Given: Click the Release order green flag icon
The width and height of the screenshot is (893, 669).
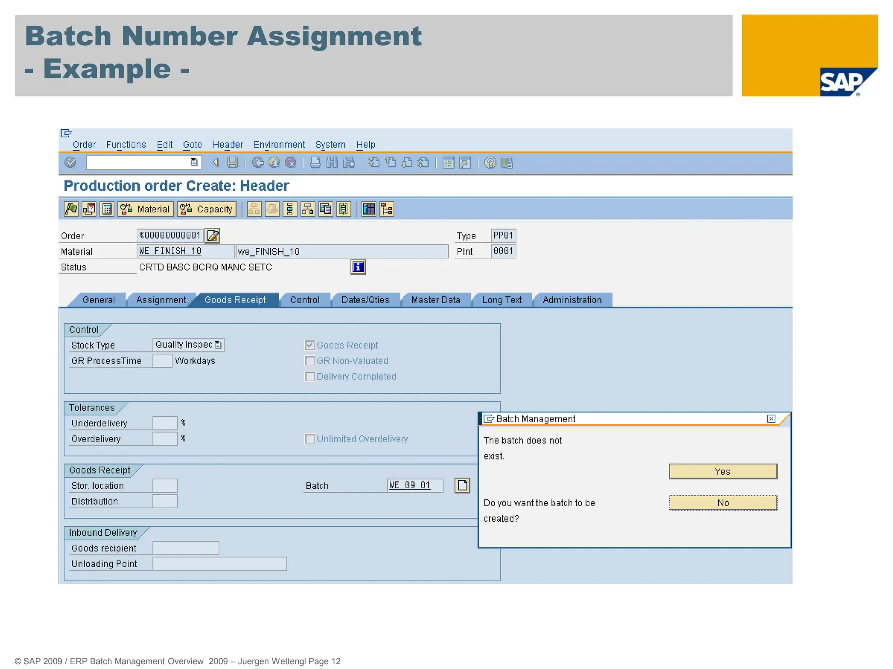Looking at the screenshot, I should pyautogui.click(x=71, y=209).
